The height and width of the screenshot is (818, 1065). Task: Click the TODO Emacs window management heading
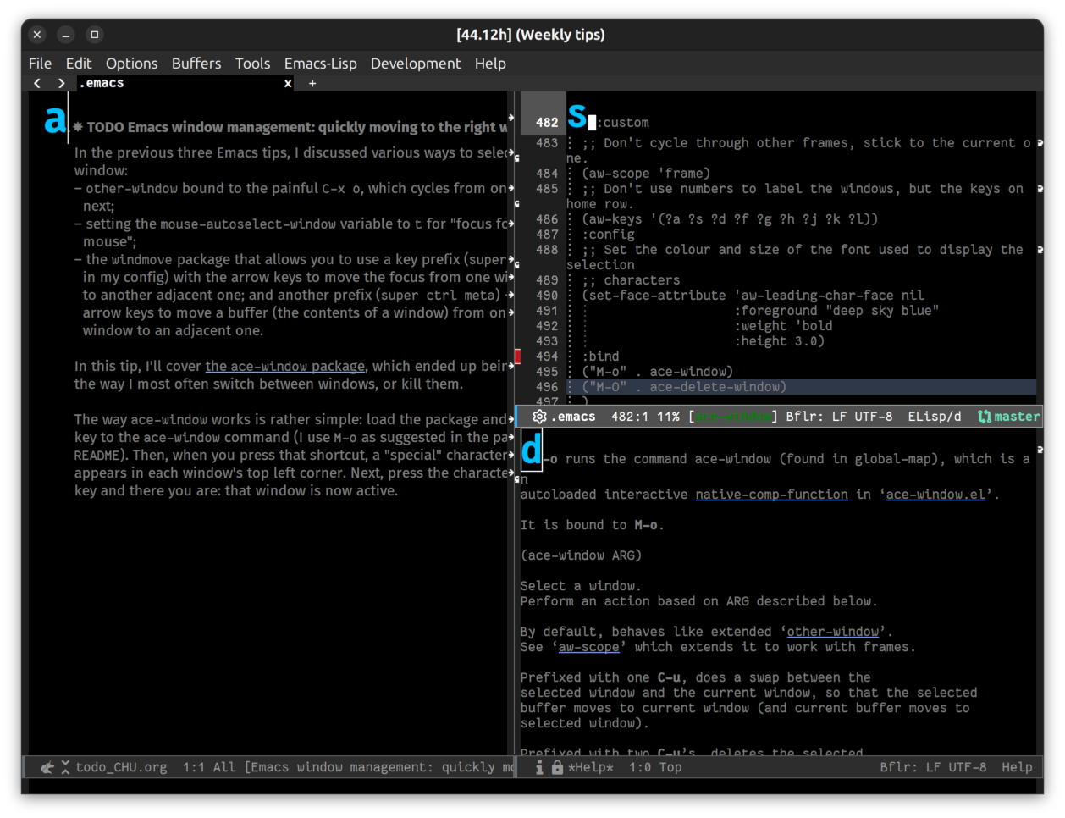click(290, 127)
